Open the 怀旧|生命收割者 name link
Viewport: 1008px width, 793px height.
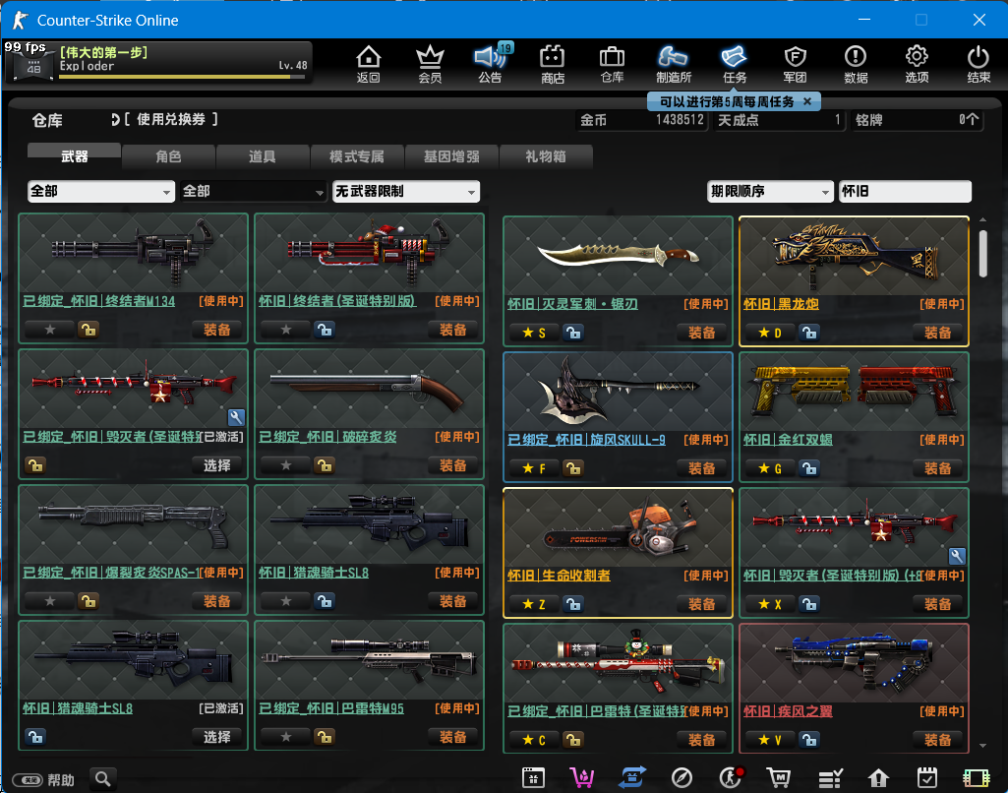(559, 575)
